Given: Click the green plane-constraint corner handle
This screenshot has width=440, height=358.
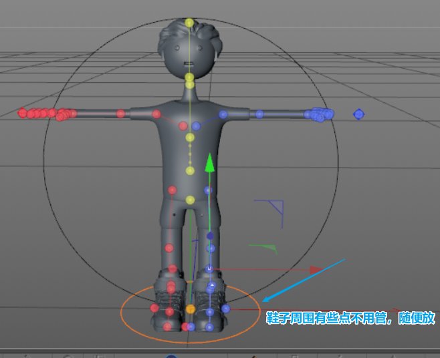Looking at the screenshot, I should (x=270, y=247).
